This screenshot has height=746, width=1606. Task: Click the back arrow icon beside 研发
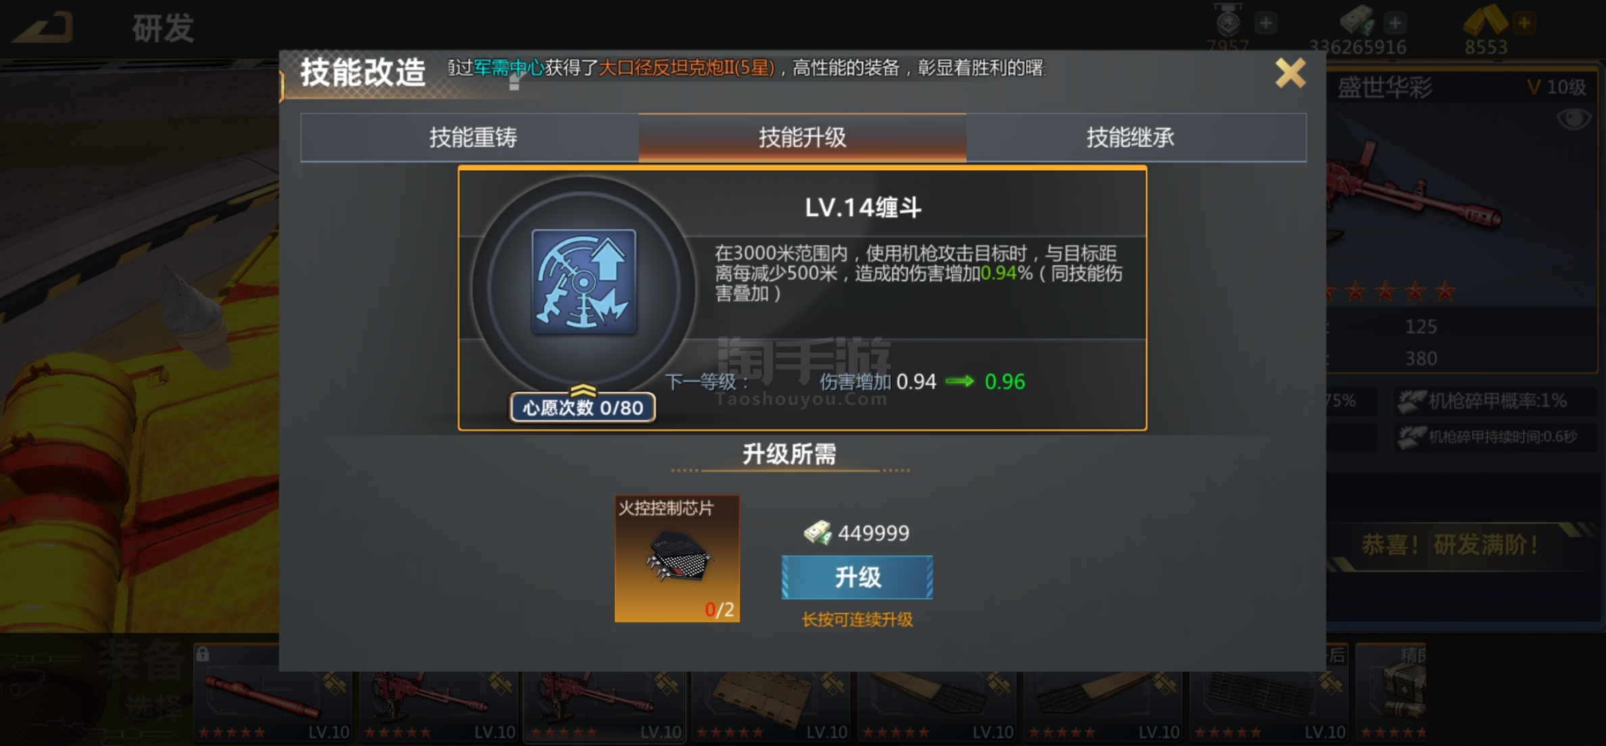coord(43,28)
